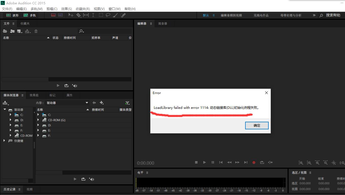Click OK button (确定) in Error dialog
Image resolution: width=345 pixels, height=195 pixels.
257,125
